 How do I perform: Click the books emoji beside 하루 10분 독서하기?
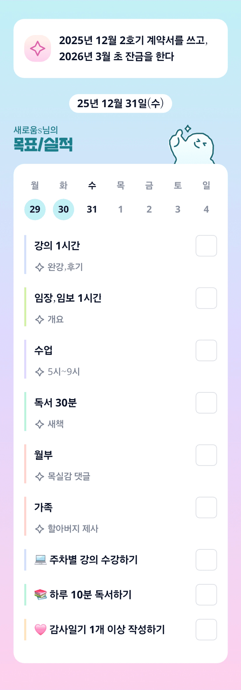click(41, 595)
